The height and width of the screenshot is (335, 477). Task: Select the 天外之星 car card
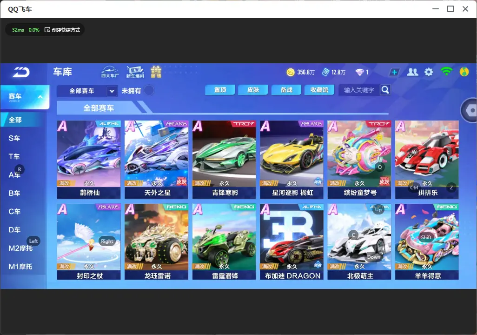pyautogui.click(x=156, y=160)
